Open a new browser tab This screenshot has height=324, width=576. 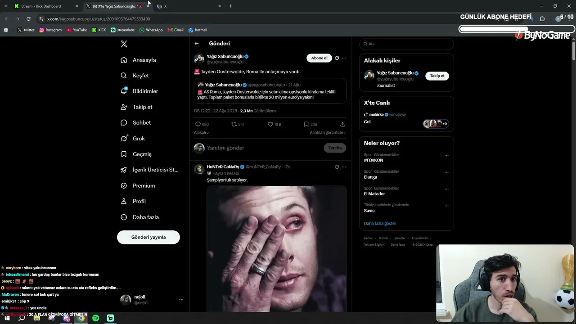pos(230,6)
